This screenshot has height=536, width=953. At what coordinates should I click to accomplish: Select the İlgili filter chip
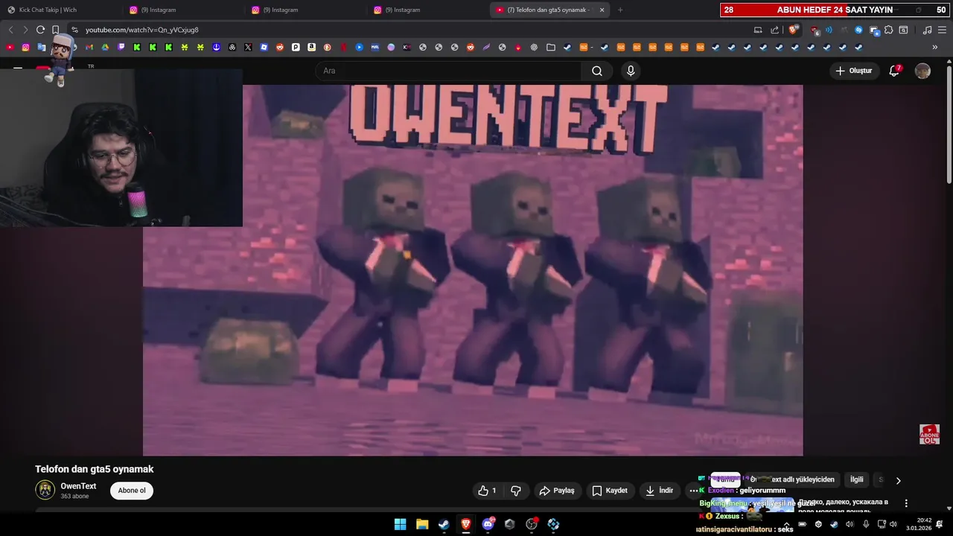coord(857,479)
